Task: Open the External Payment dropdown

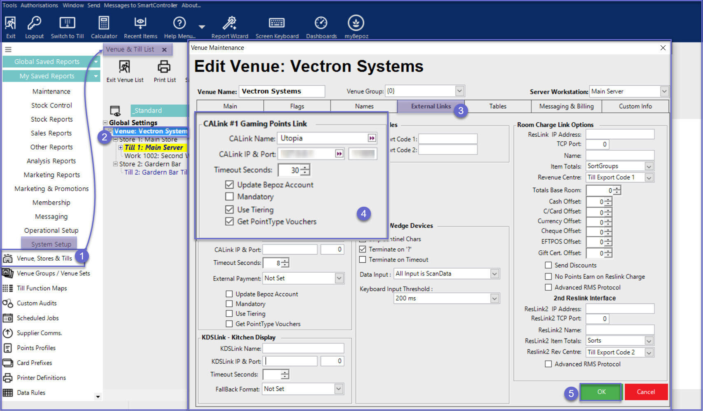Action: [x=339, y=278]
